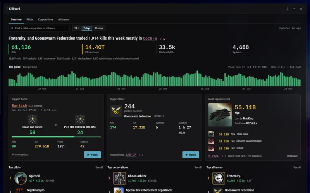Viewport: 310px width, 193px height.
Task: Click the 52.23B Hel ship icon
Action: tap(211, 148)
